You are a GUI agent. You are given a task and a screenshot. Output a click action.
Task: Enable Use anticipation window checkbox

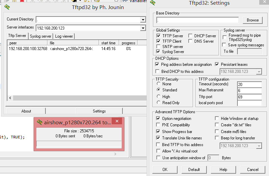tap(158, 158)
